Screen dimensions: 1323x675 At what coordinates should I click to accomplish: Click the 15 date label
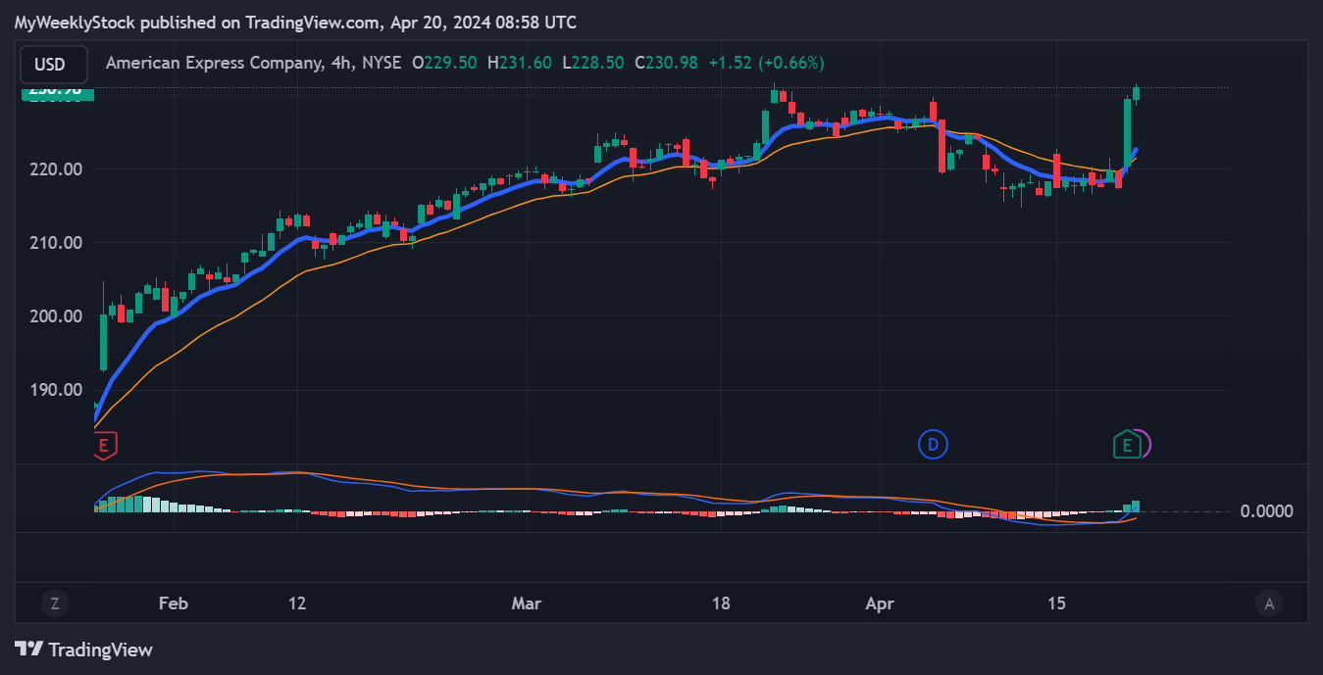1056,603
